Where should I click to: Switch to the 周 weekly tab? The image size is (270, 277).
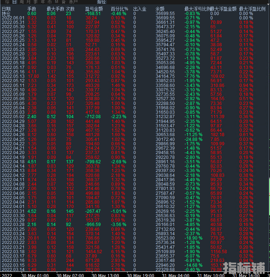click(x=22, y=2)
